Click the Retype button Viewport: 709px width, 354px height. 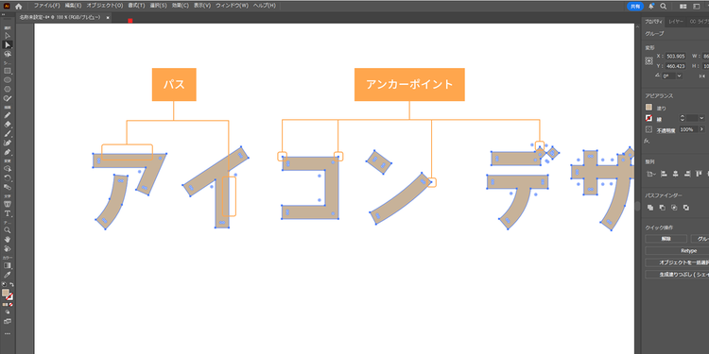688,250
